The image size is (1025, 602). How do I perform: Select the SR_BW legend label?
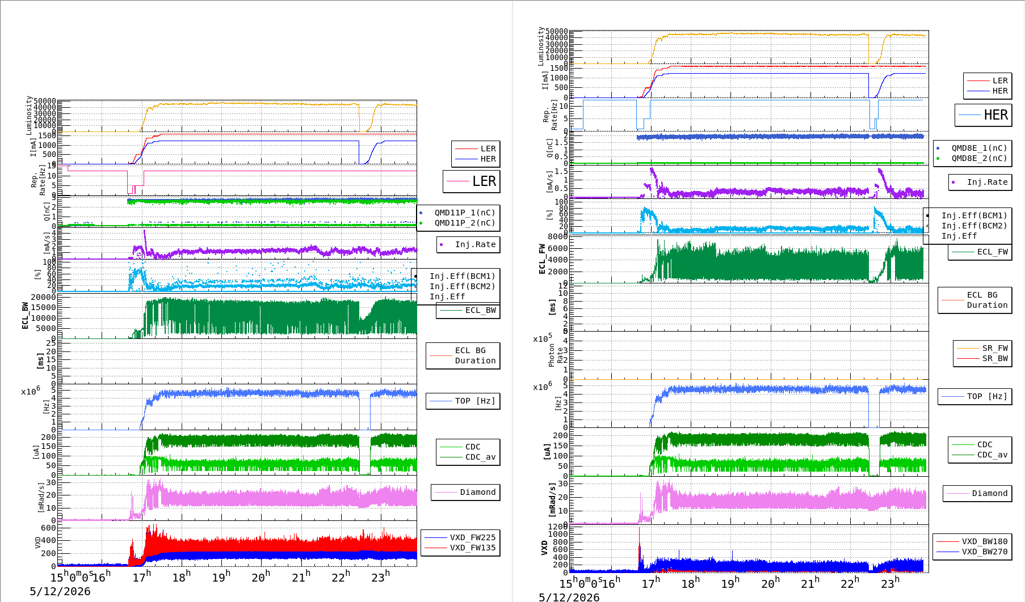(995, 358)
